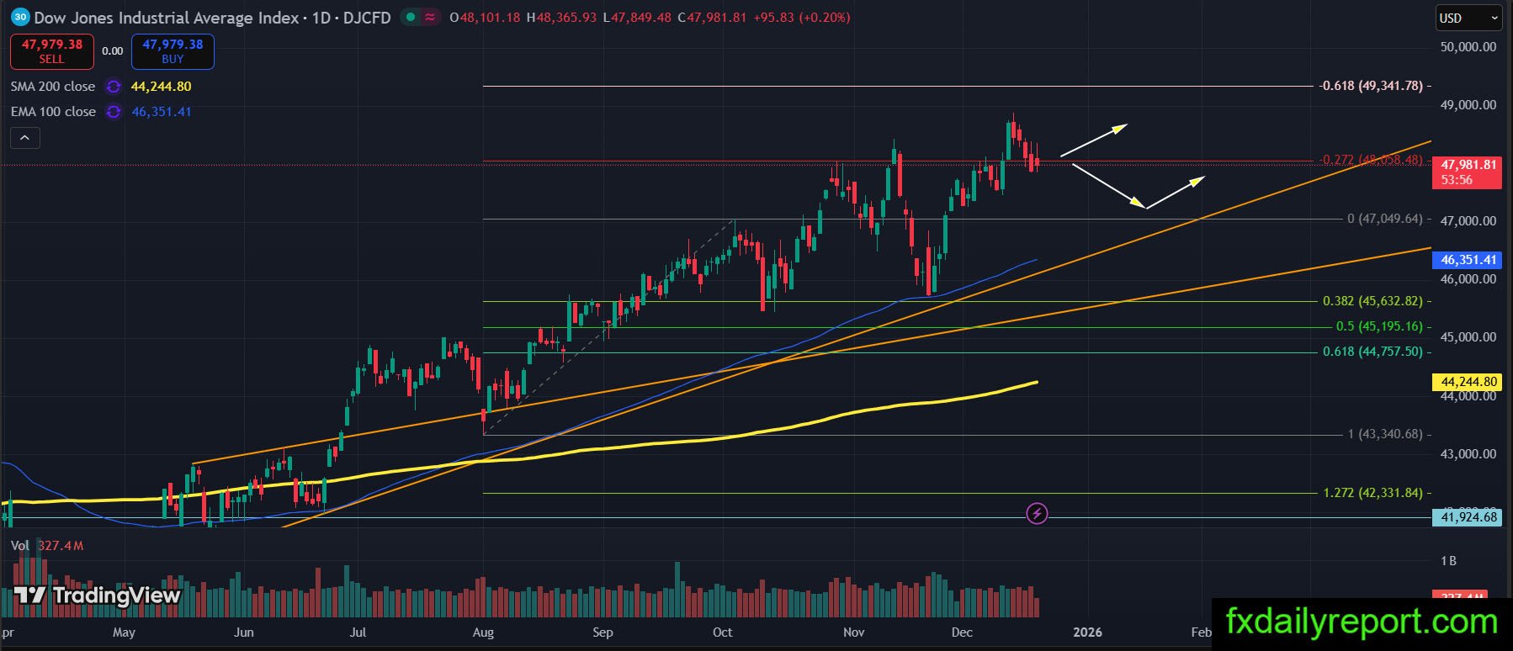This screenshot has height=651, width=1513.
Task: Click the 2026 label on the time axis
Action: pos(1087,632)
